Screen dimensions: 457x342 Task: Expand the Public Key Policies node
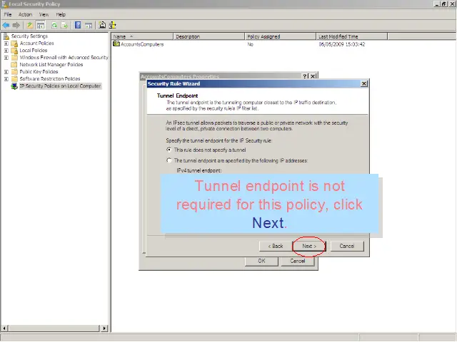point(6,72)
